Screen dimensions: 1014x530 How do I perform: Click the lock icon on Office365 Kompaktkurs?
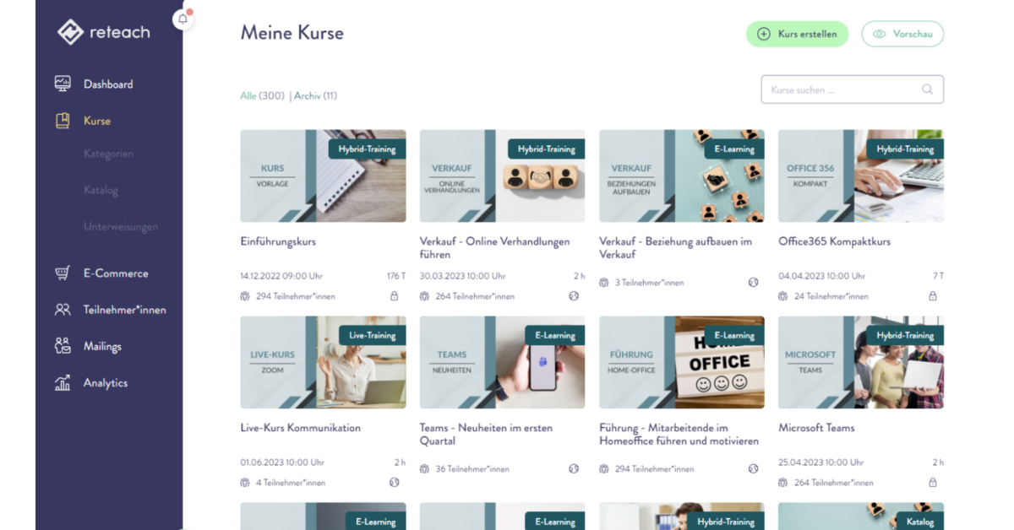[933, 296]
